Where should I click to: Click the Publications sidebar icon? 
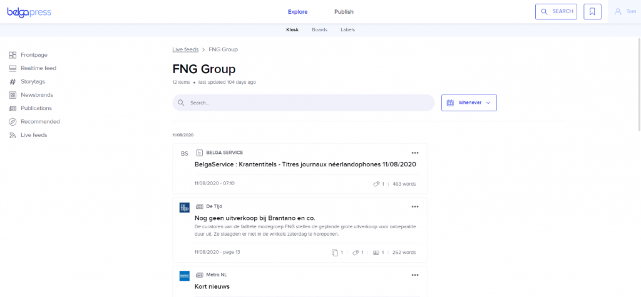(x=13, y=108)
